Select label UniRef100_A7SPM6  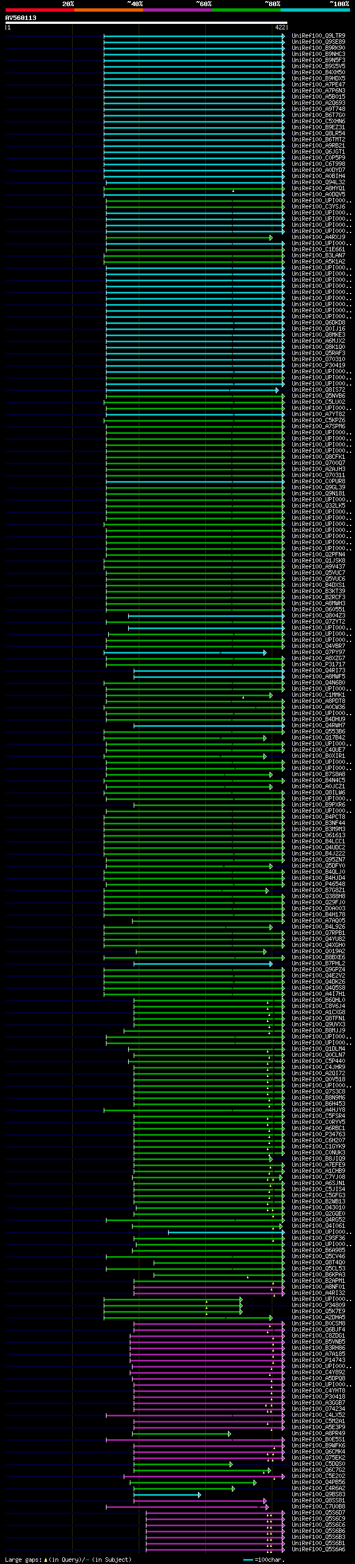pyautogui.click(x=318, y=426)
